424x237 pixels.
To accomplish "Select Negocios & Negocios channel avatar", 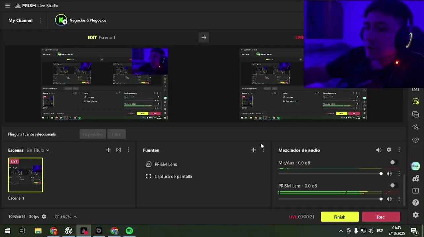I will pyautogui.click(x=61, y=20).
